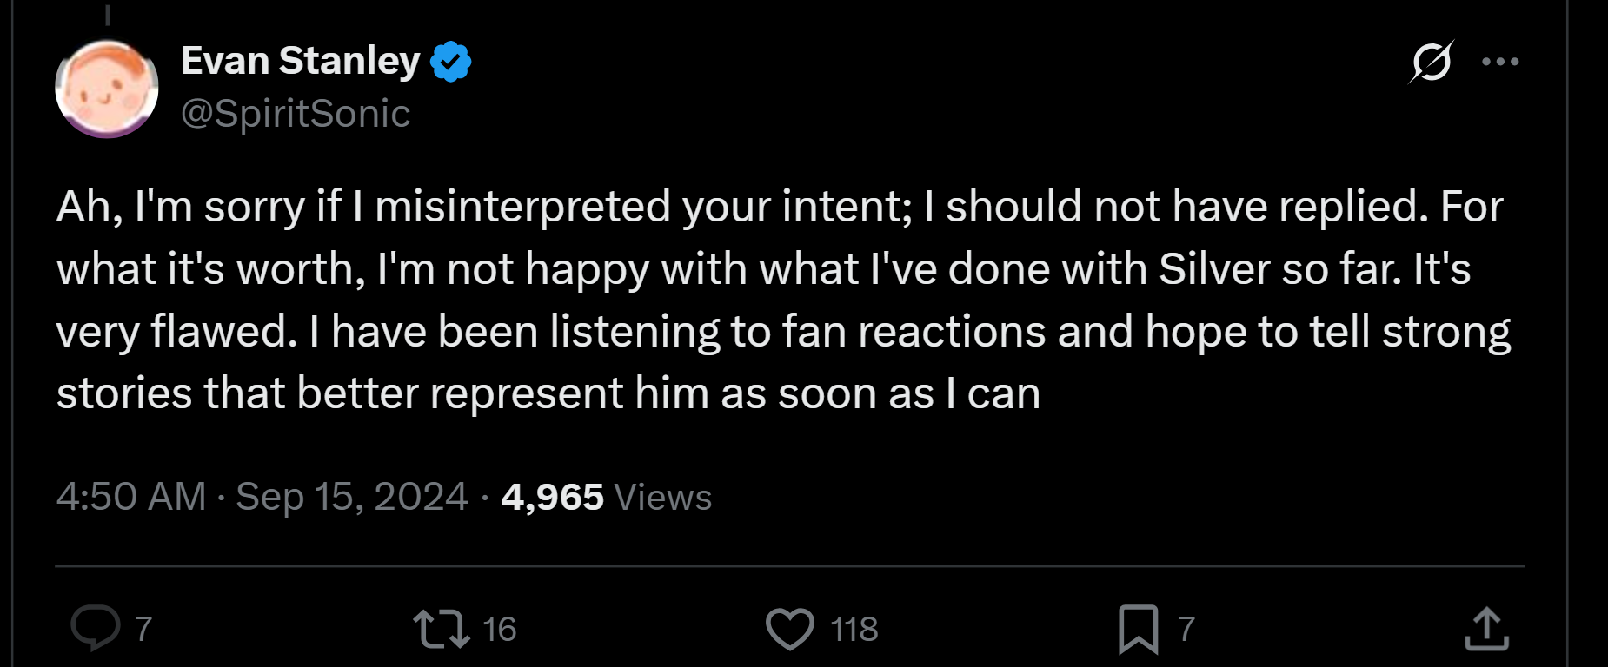
Task: Click the Grok explain icon
Action: (x=1431, y=62)
